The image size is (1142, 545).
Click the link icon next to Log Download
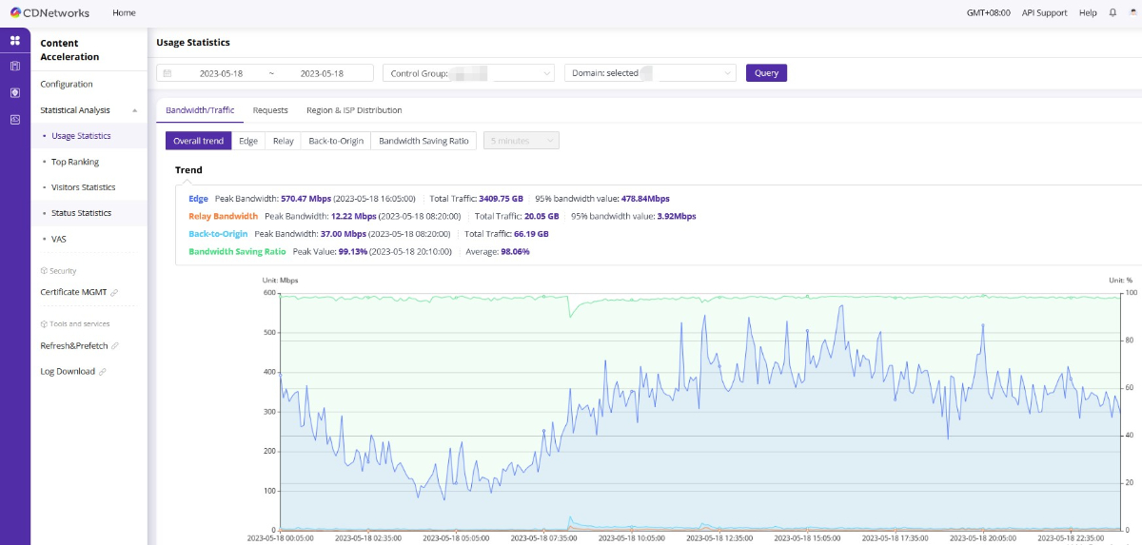click(103, 372)
